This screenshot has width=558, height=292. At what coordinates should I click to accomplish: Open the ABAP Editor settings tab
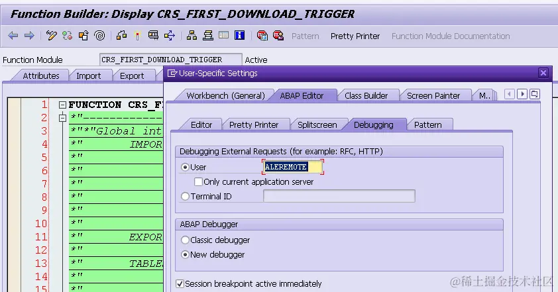[302, 95]
